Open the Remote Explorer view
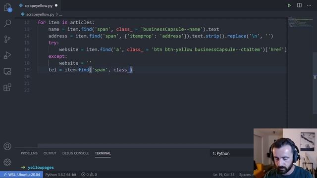 pos(7,71)
